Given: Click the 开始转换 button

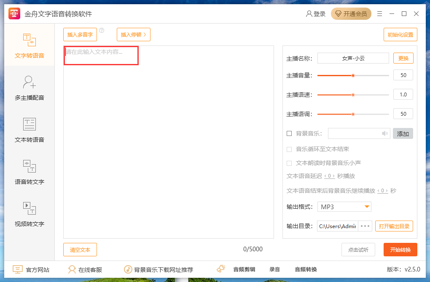Looking at the screenshot, I should click(x=400, y=250).
